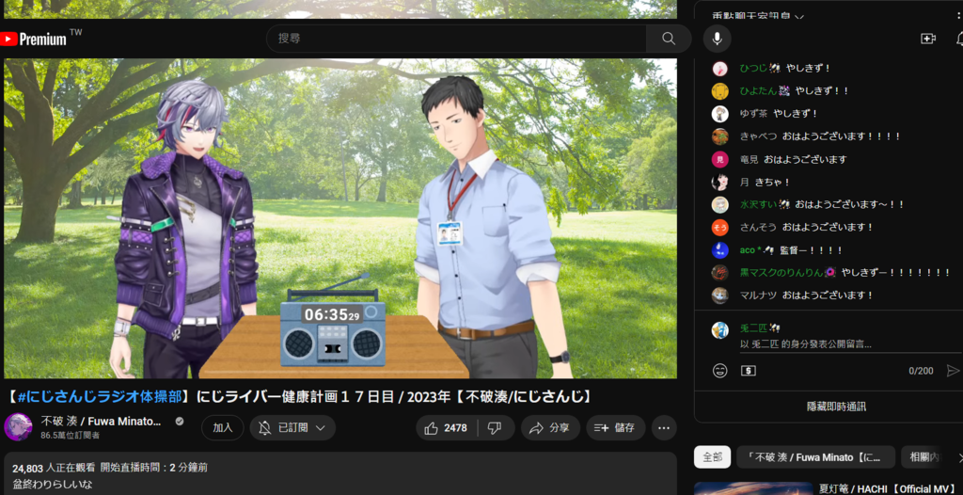Focus the 搜尋 search field

tap(456, 39)
